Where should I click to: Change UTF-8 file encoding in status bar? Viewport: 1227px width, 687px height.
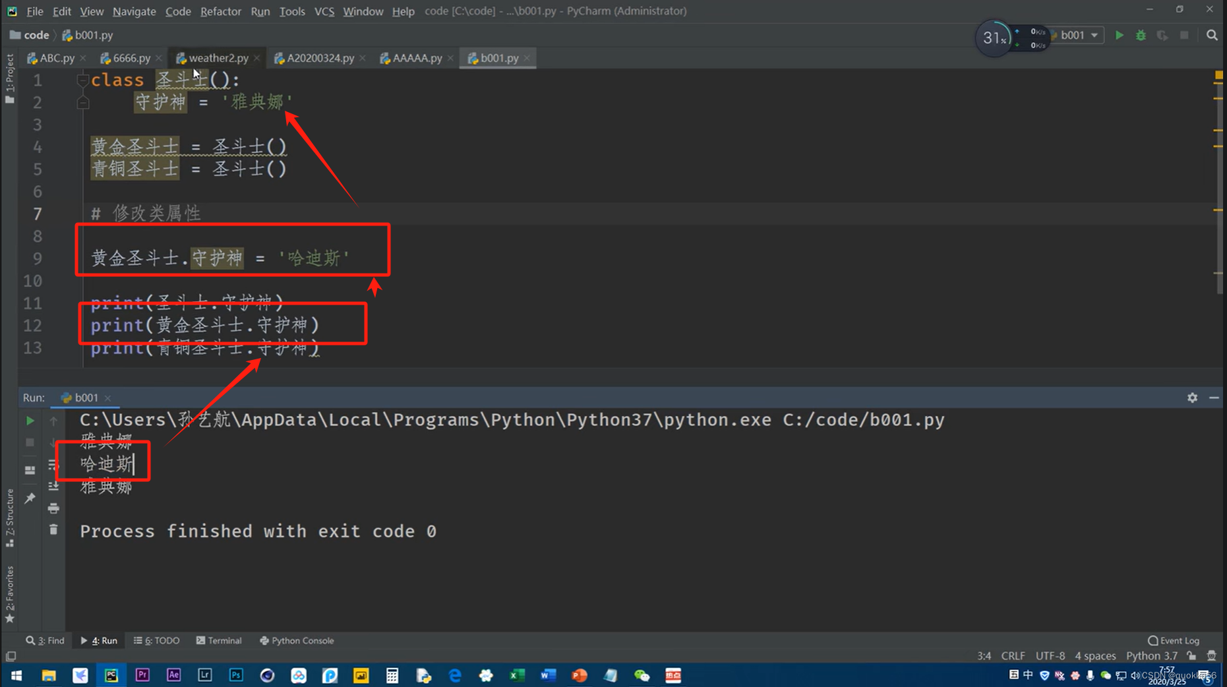1050,656
